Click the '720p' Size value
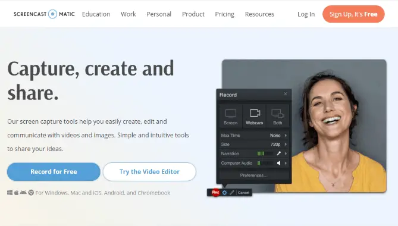Viewport: 398px width, 226px height. [275, 145]
